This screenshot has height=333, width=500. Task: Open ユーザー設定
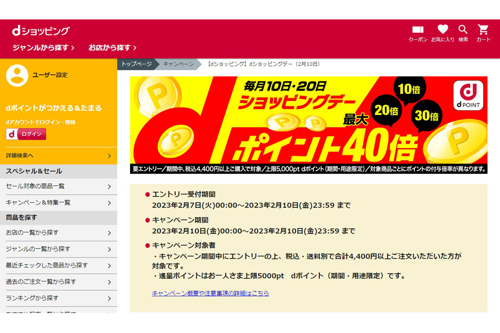(50, 75)
